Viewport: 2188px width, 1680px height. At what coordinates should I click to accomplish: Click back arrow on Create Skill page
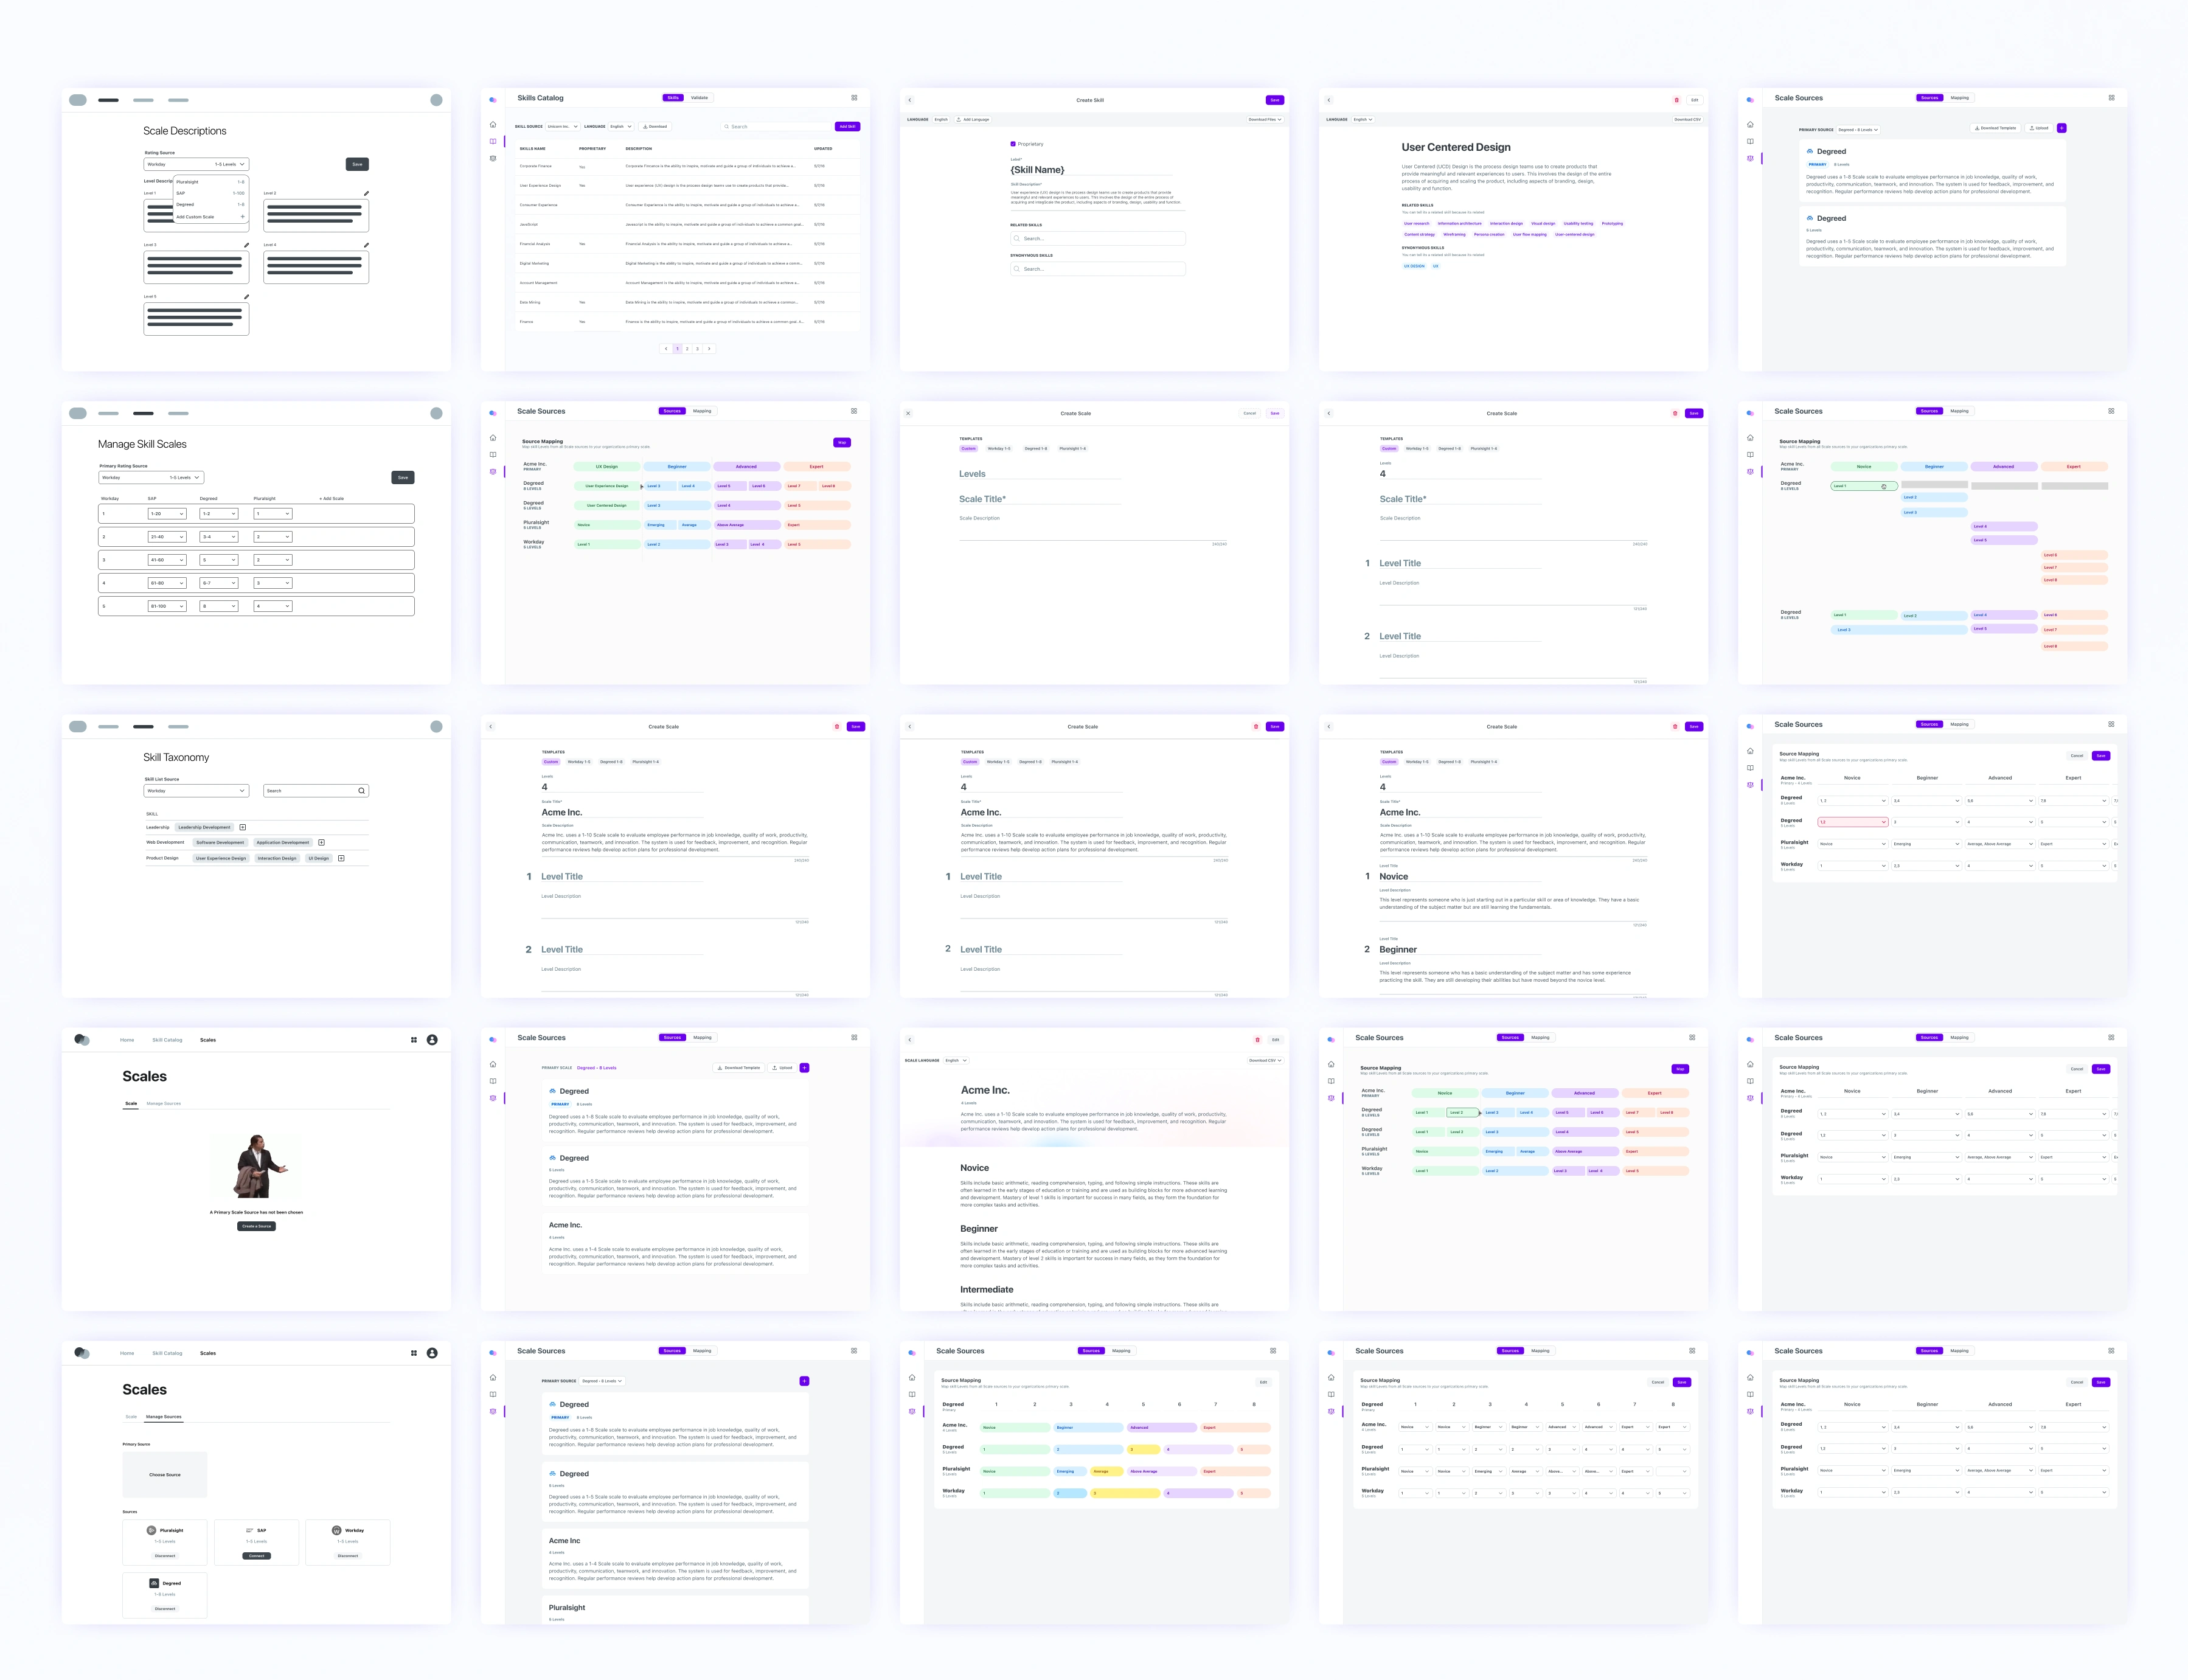(909, 100)
